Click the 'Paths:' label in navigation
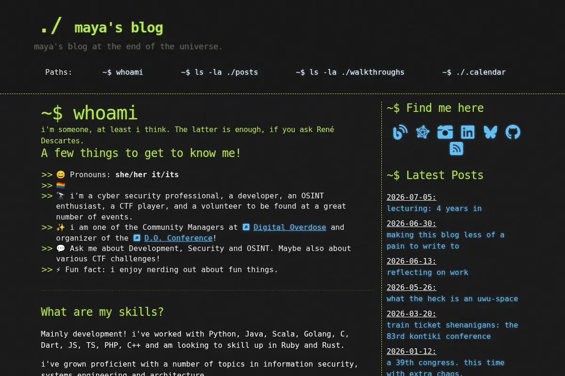Image resolution: width=565 pixels, height=376 pixels. pyautogui.click(x=59, y=72)
